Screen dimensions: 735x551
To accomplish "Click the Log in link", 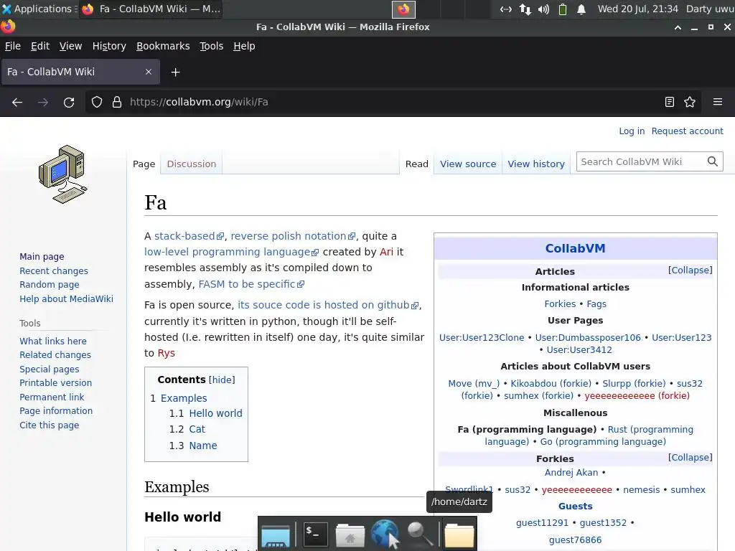I will point(632,131).
